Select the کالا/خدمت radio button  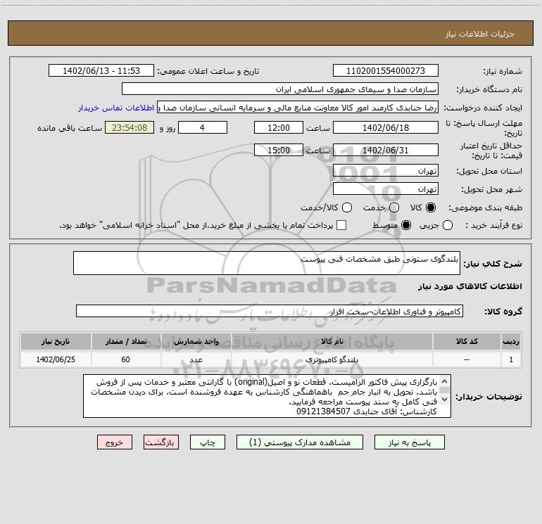tap(347, 207)
